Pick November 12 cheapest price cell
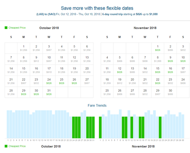The image size is (190, 153). [120, 70]
